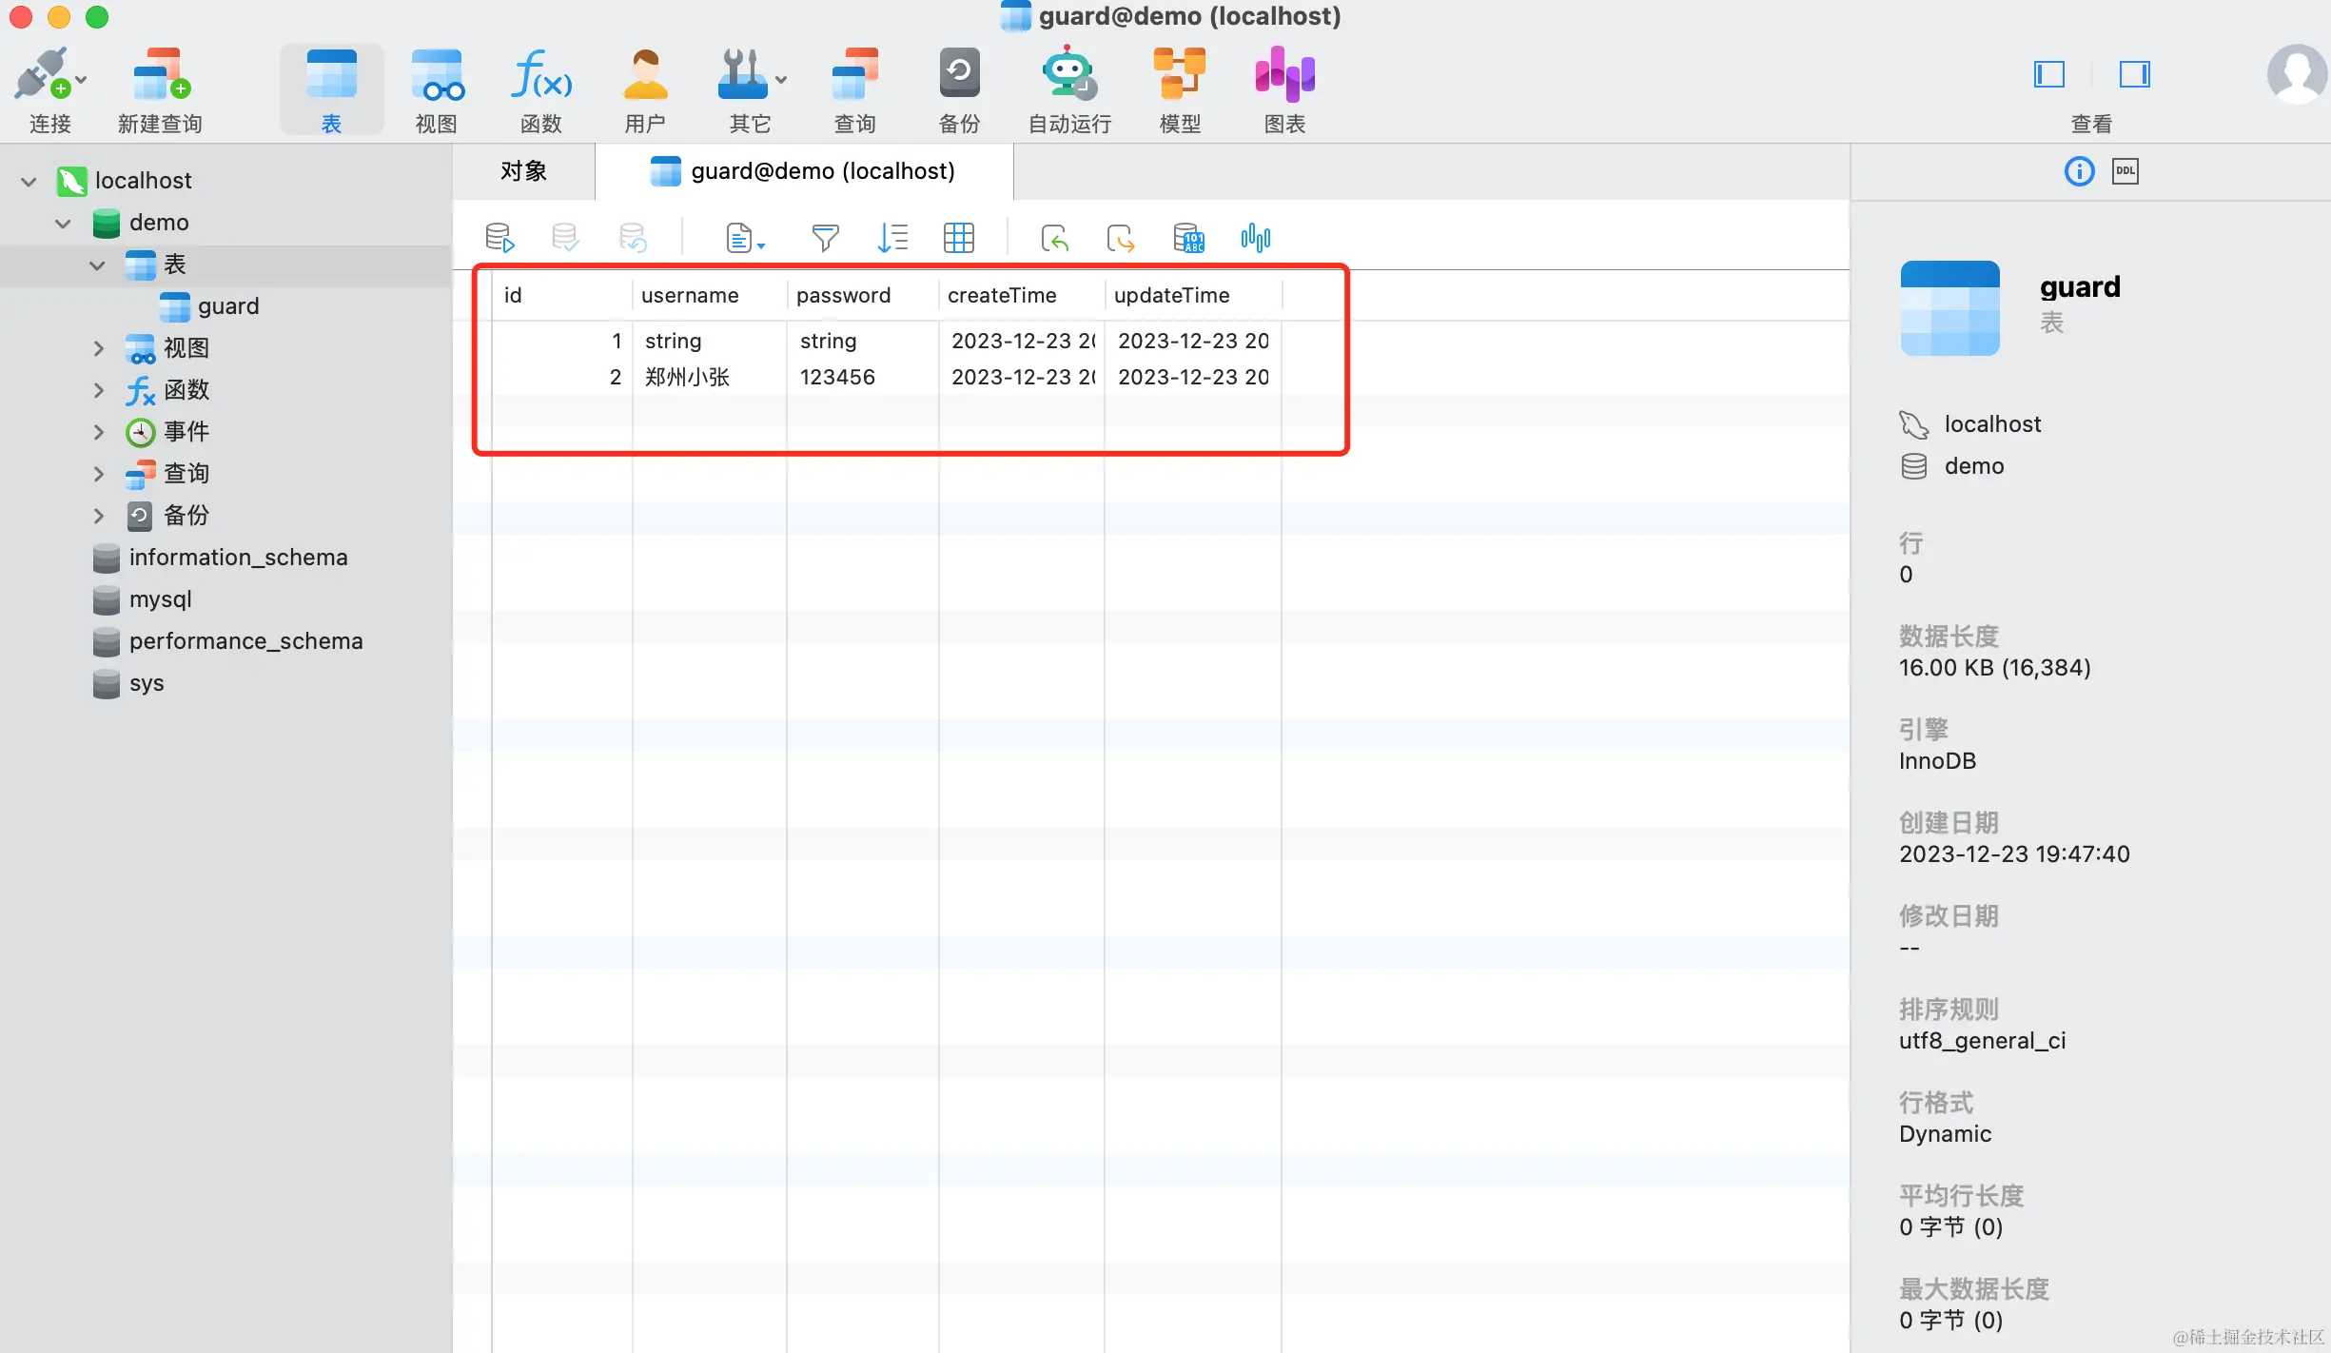Switch to grid view icon
This screenshot has height=1353, width=2331.
[x=958, y=237]
